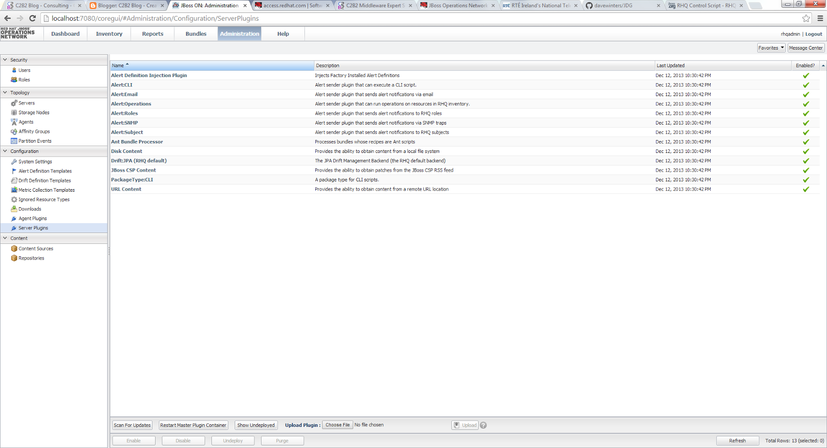
Task: Collapse the Topology section
Action: [x=5, y=92]
